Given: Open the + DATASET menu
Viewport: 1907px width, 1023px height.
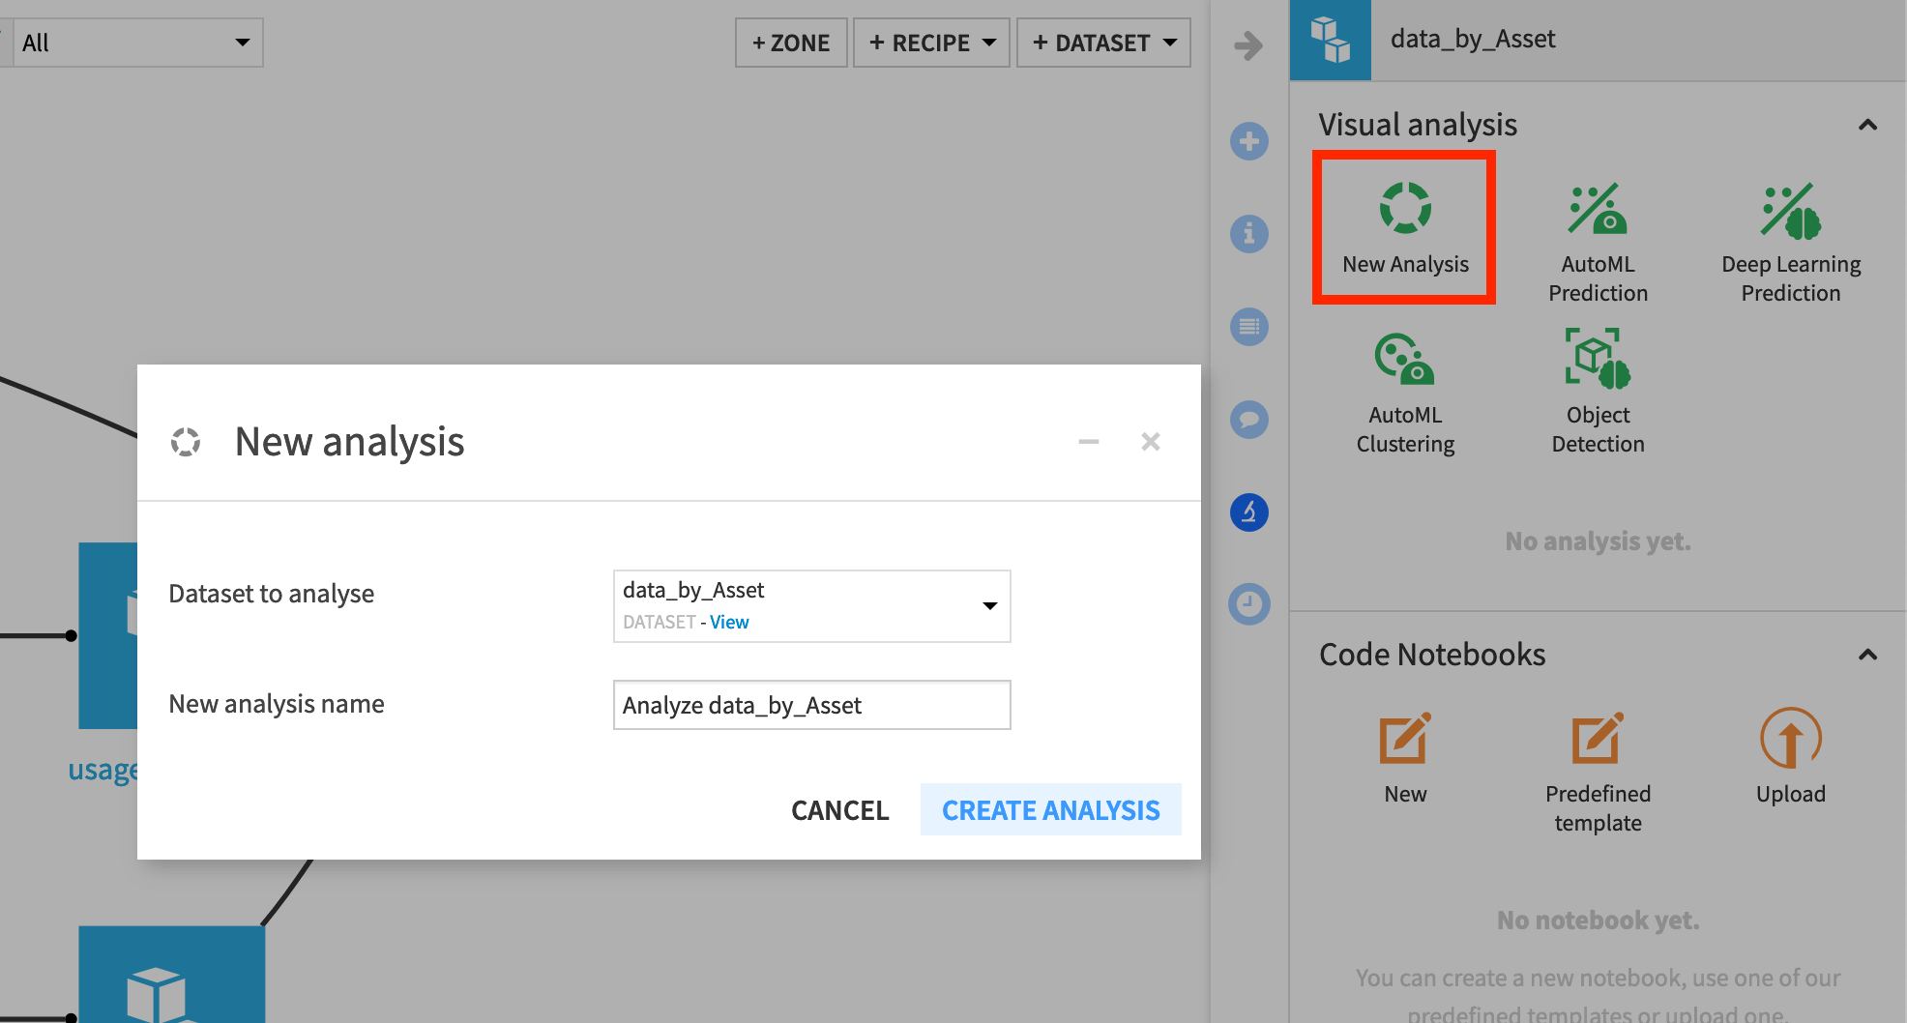Looking at the screenshot, I should pyautogui.click(x=1102, y=42).
